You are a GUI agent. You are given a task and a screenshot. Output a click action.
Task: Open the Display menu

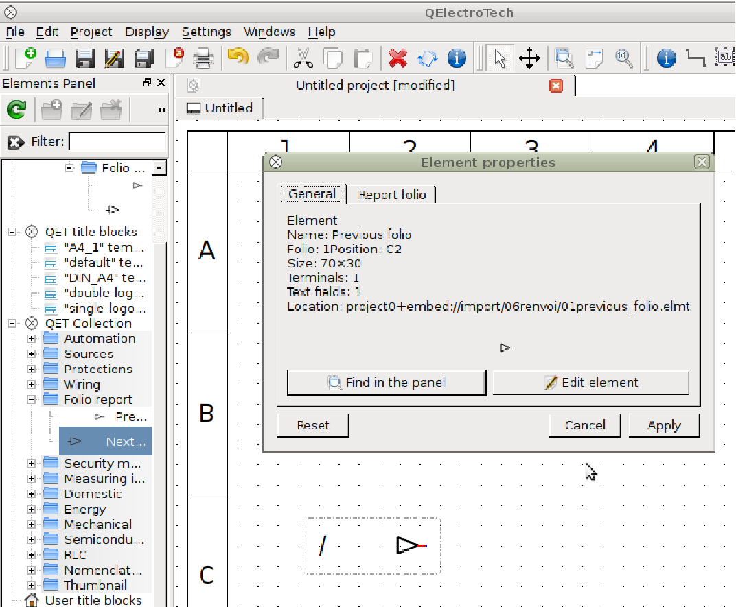pos(147,32)
